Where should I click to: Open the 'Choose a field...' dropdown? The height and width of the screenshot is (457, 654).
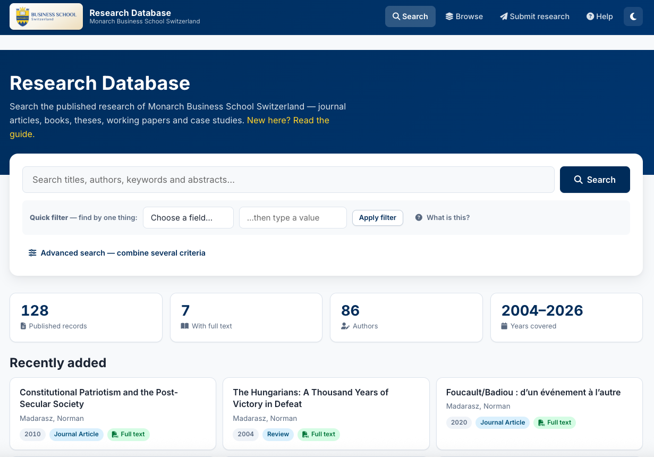pos(188,218)
